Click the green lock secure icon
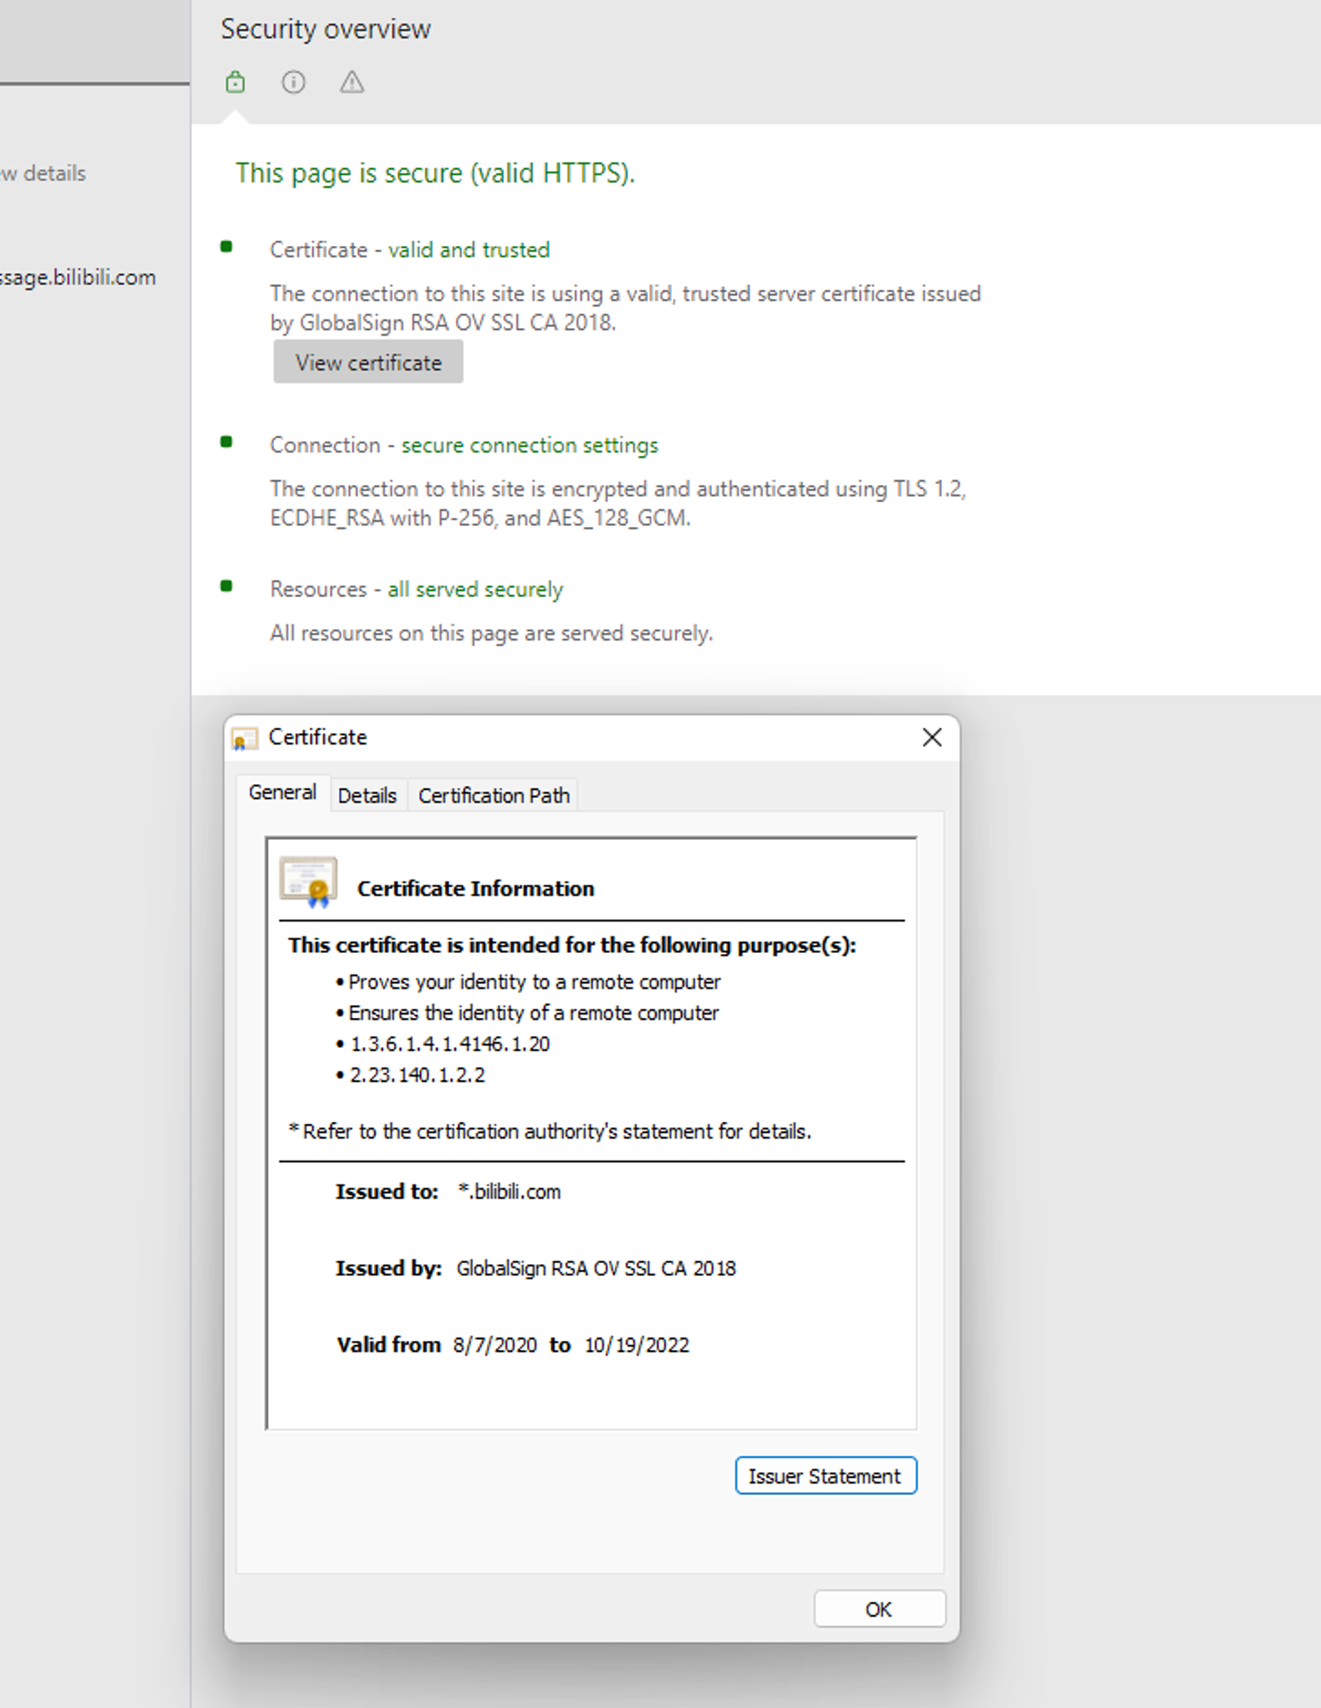1321x1708 pixels. pyautogui.click(x=235, y=82)
